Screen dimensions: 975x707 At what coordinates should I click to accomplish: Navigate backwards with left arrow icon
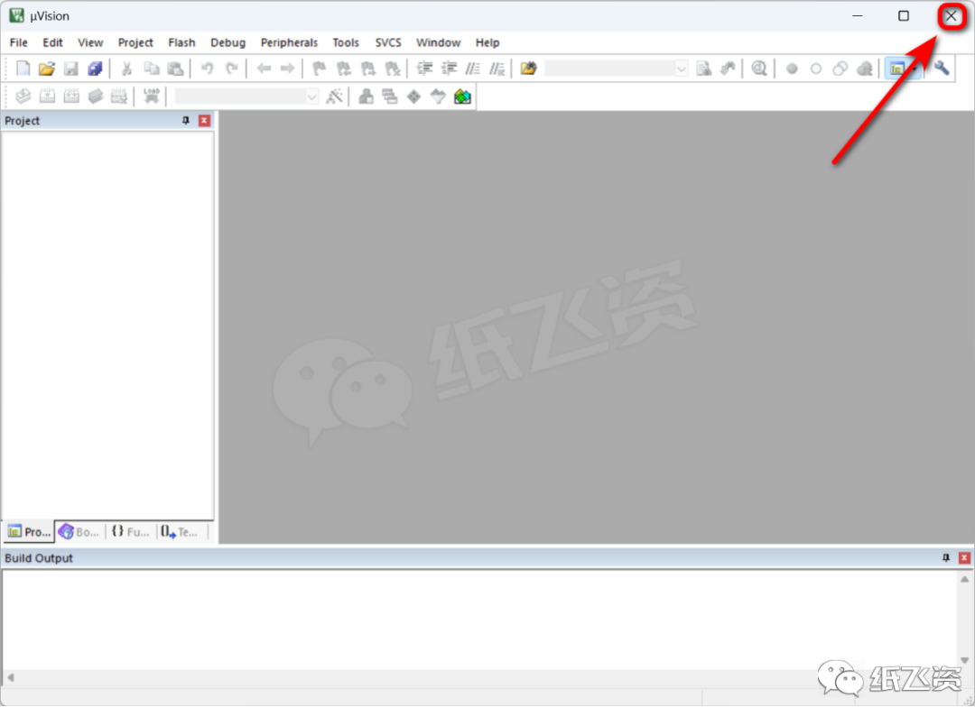point(264,69)
